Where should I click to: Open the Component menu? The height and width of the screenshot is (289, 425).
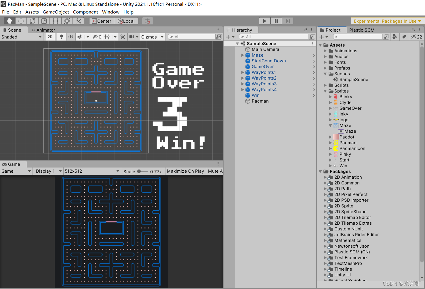point(85,12)
